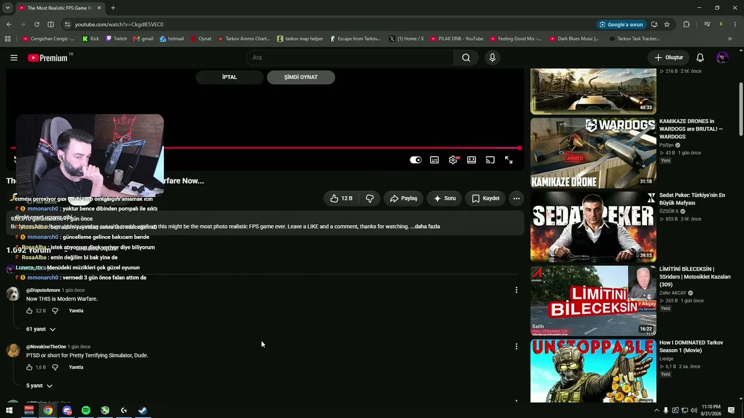Click the page's vertical scrollbar
Screen dimensions: 744x418
pyautogui.click(x=741, y=110)
